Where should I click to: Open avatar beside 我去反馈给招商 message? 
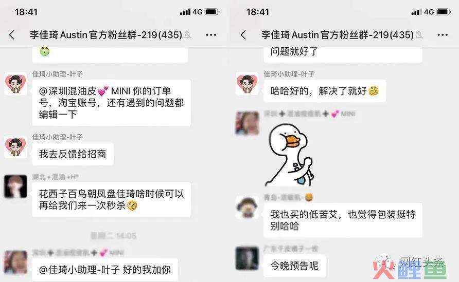click(x=15, y=147)
